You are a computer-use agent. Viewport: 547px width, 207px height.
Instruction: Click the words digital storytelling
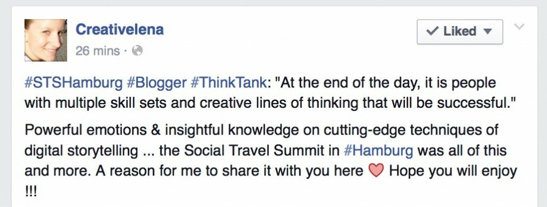tap(81, 151)
